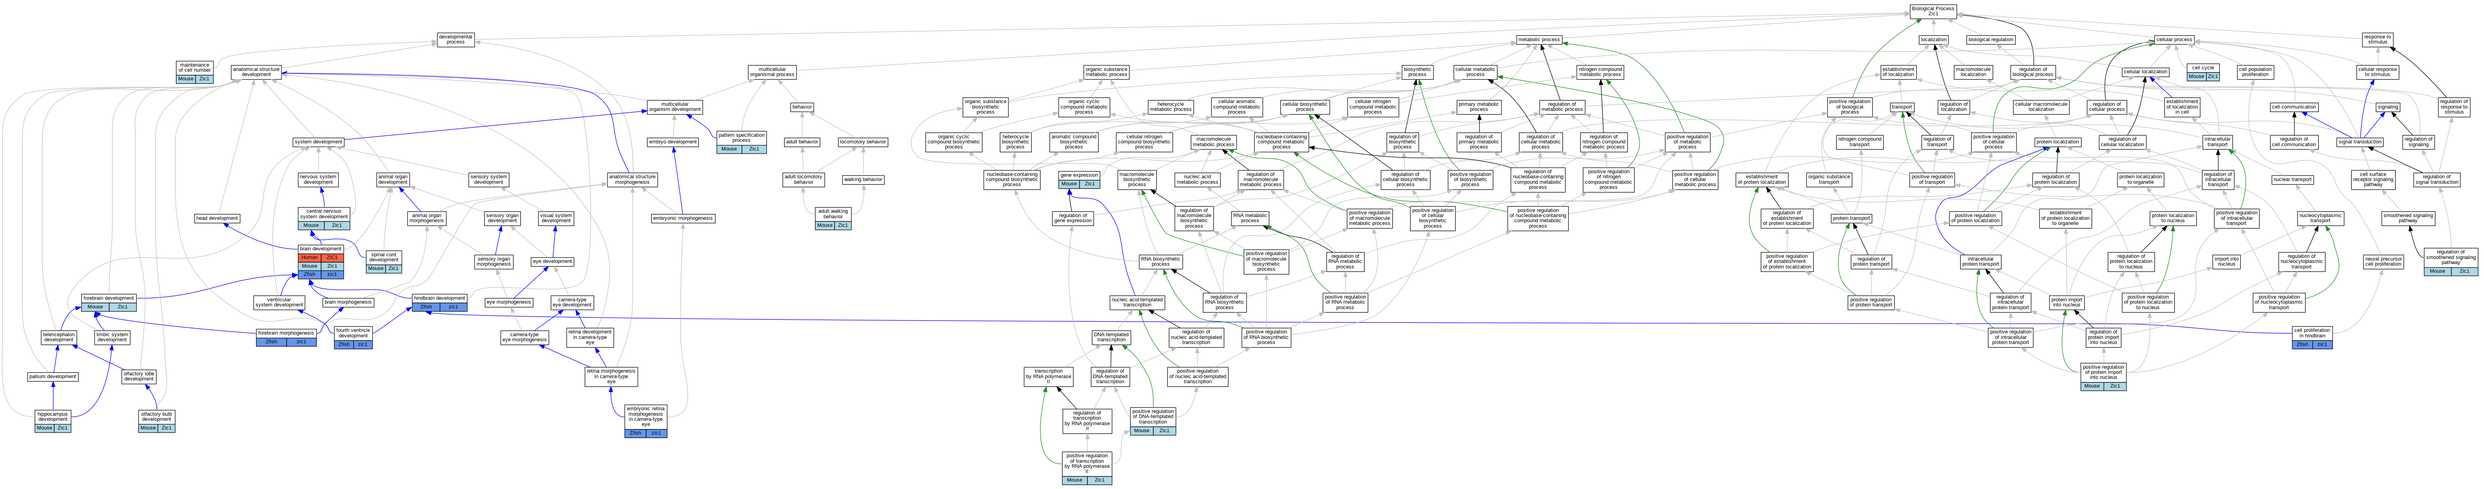Click the smoothened signaling pathway node

2408,219
